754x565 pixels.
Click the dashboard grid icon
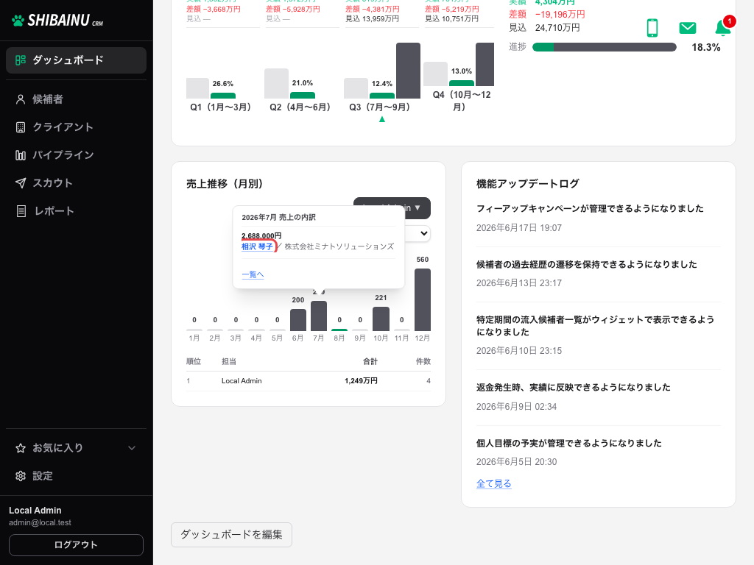(x=21, y=60)
